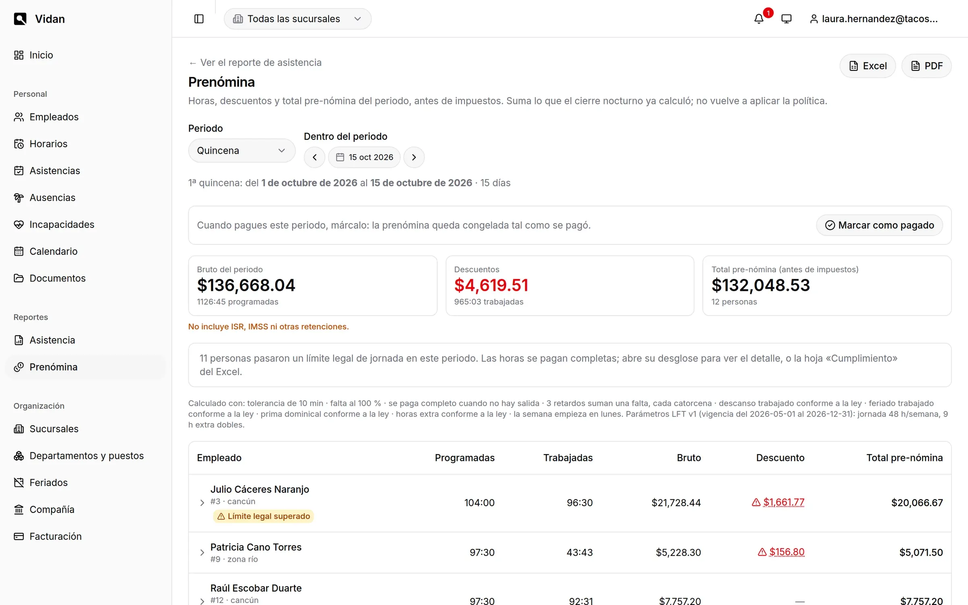Viewport: 968px width, 605px height.
Task: Click Marcar como pagado button
Action: tap(879, 225)
